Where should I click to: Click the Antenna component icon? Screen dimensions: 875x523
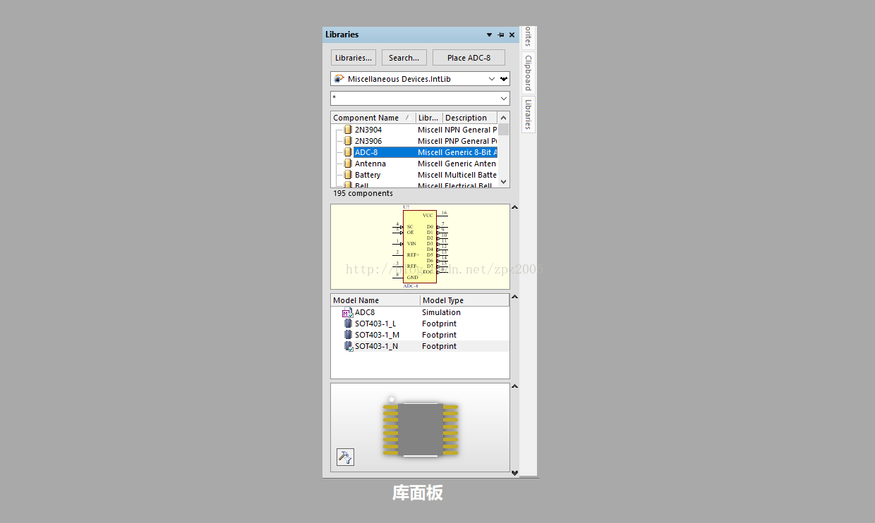pyautogui.click(x=348, y=164)
